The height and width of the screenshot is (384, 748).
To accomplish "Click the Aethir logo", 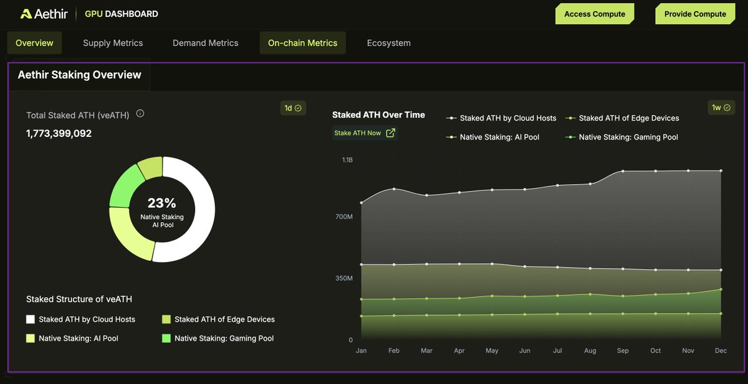I will tap(43, 13).
